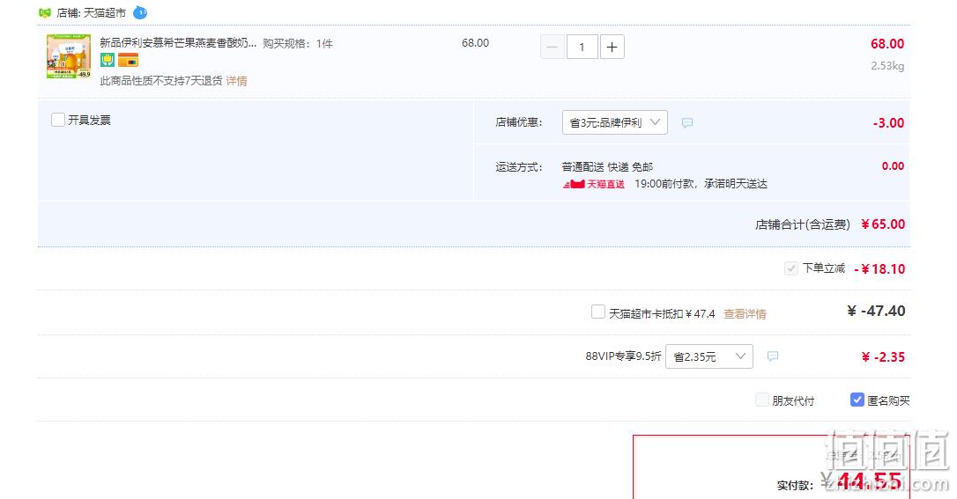Screen dimensions: 957x499
Task: Click the quantity input field showing 1
Action: tap(582, 47)
